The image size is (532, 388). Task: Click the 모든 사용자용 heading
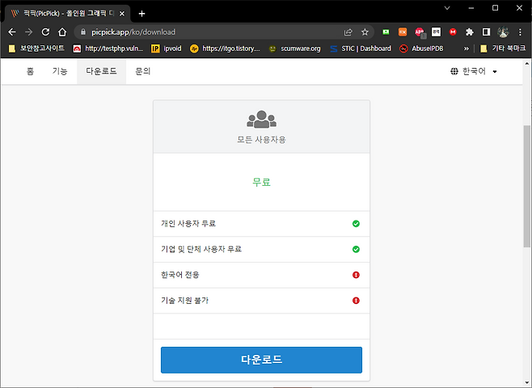(261, 140)
